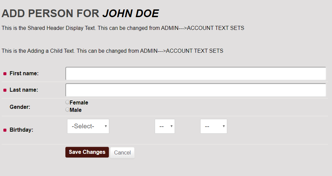Click the italic JOHN DOE name in heading

coord(131,13)
